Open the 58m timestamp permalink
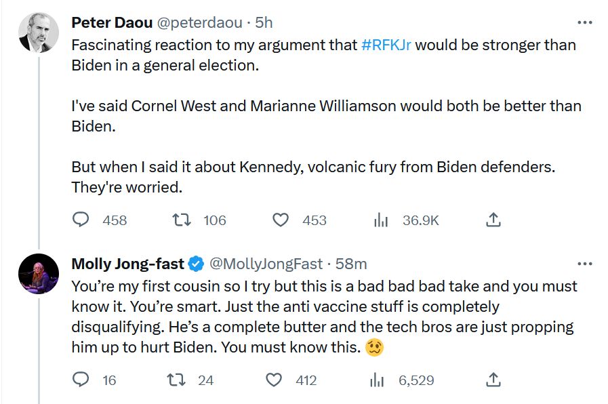 pos(351,263)
